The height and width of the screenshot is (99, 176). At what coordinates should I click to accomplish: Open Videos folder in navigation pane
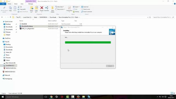click(x=8, y=60)
